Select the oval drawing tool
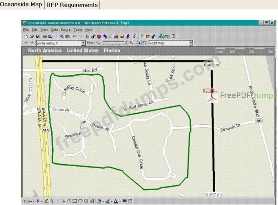Image resolution: width=278 pixels, height=205 pixels. [x=81, y=201]
